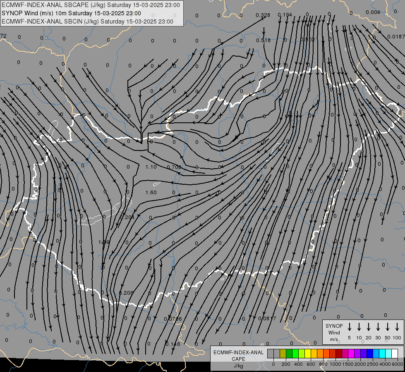Select the SYNOP Wind 10m title line
Image resolution: width=405 pixels, height=372 pixels.
pyautogui.click(x=71, y=13)
